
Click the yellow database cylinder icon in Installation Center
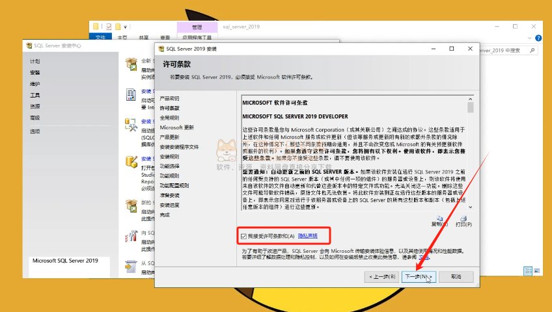[x=131, y=162]
